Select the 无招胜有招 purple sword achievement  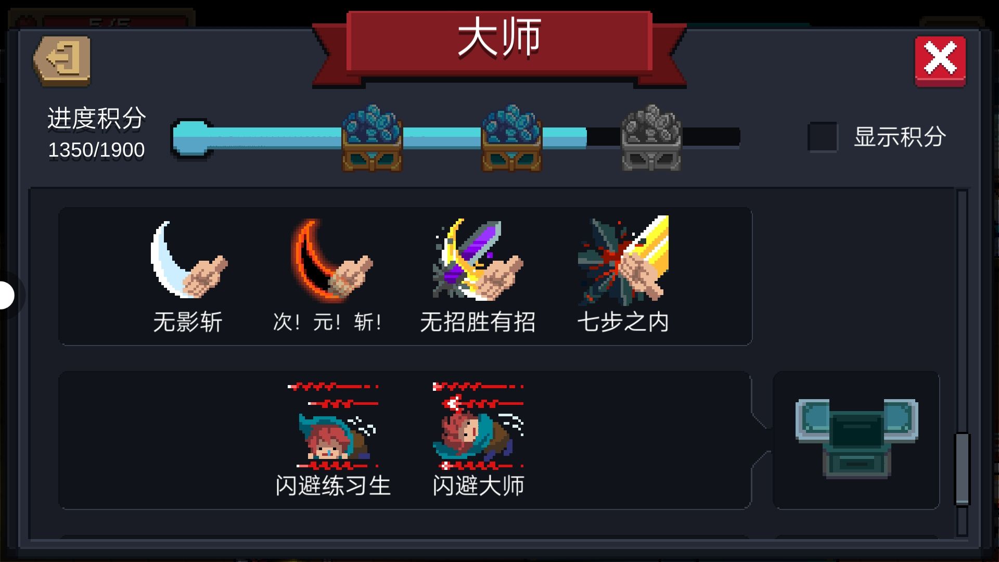click(478, 259)
